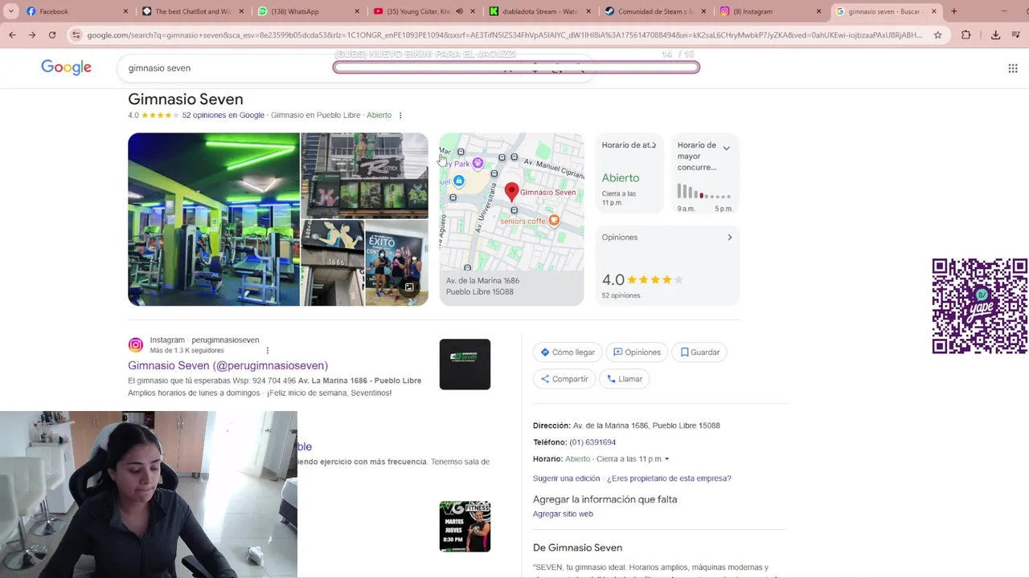
Task: Bookmark this page with the star icon
Action: point(937,35)
